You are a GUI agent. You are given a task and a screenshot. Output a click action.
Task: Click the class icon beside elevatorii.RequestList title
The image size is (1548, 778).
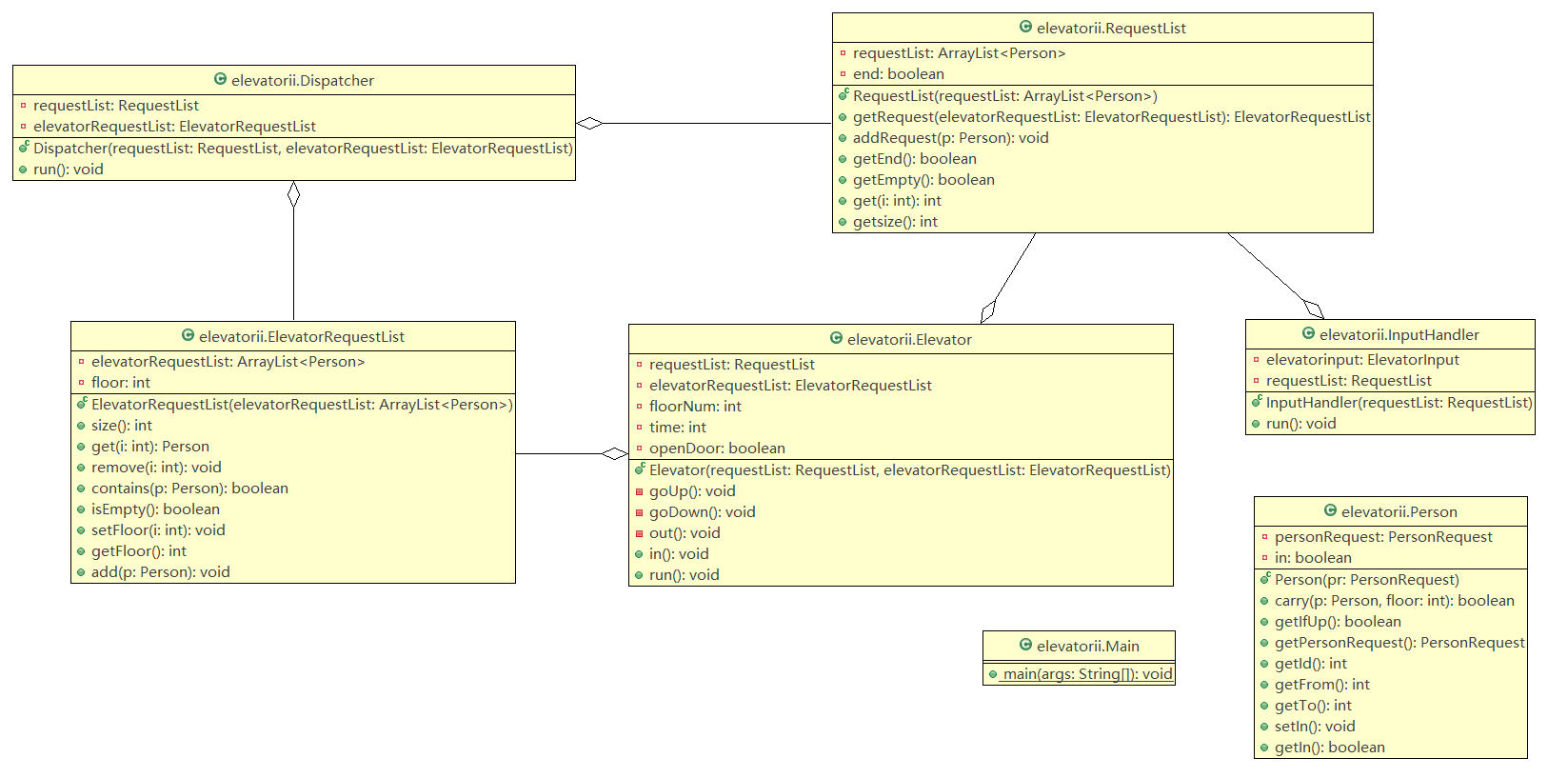[1025, 28]
